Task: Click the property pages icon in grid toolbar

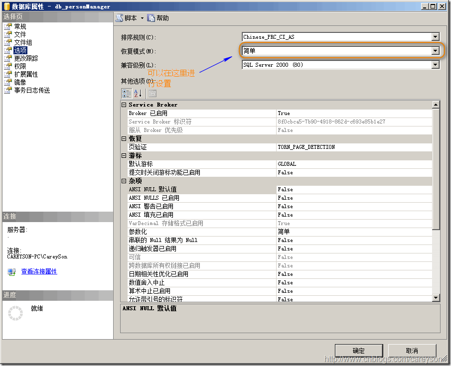Action: (152, 93)
